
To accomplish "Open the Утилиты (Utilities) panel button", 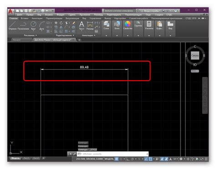I will 149,28.
